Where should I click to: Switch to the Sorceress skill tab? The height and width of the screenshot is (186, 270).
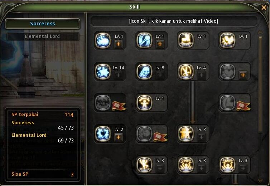[x=43, y=24]
